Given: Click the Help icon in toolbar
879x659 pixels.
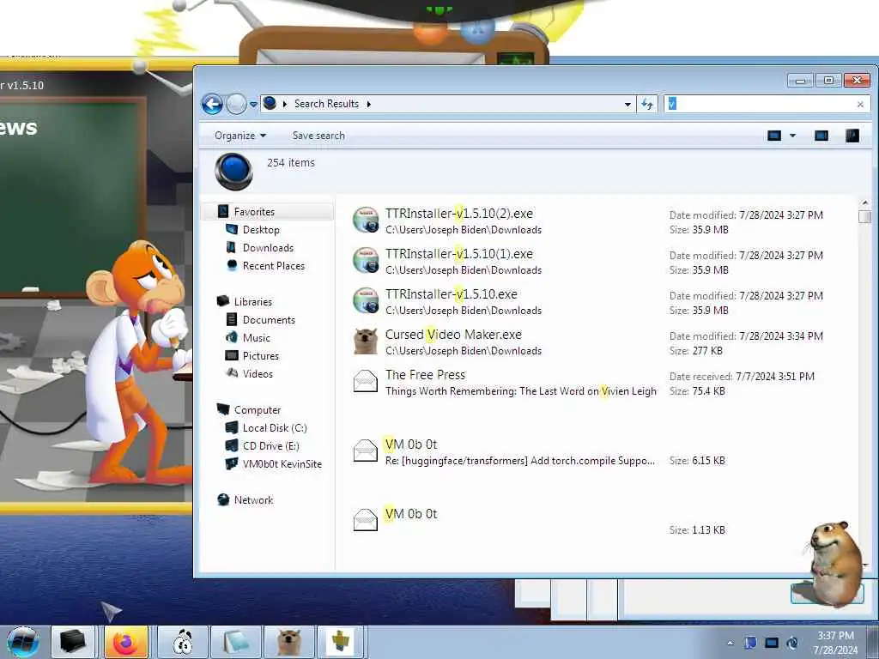Looking at the screenshot, I should coord(852,136).
